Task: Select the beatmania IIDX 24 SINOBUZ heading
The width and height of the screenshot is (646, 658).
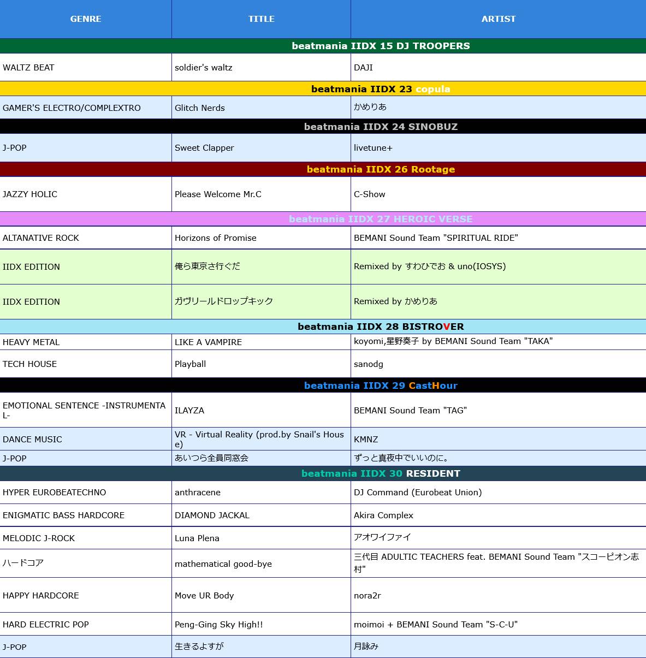Action: [381, 127]
